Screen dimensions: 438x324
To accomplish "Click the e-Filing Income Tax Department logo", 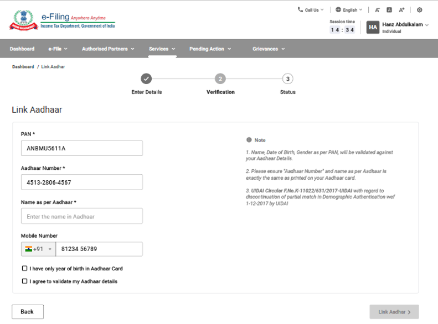I will [x=62, y=21].
